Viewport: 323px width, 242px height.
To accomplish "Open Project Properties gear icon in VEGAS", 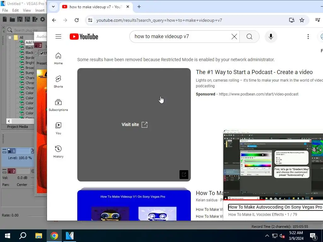I will pyautogui.click(x=43, y=19).
